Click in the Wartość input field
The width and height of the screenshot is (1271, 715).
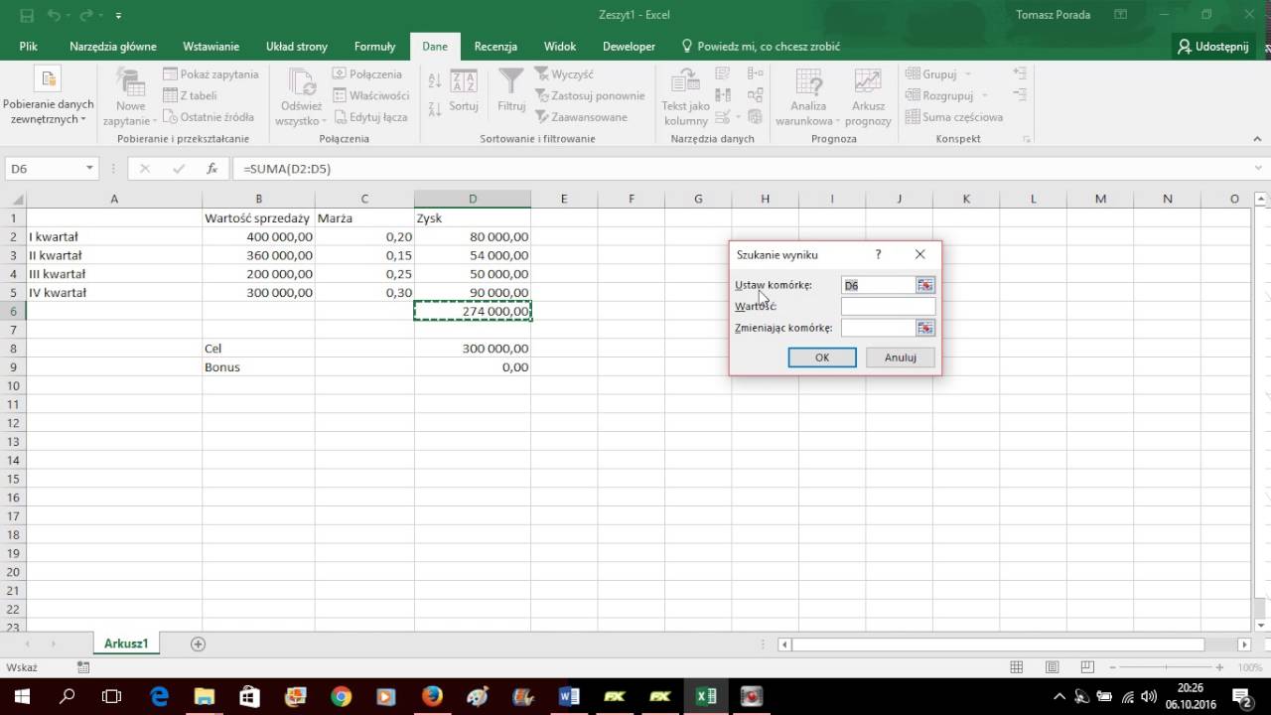pyautogui.click(x=888, y=306)
